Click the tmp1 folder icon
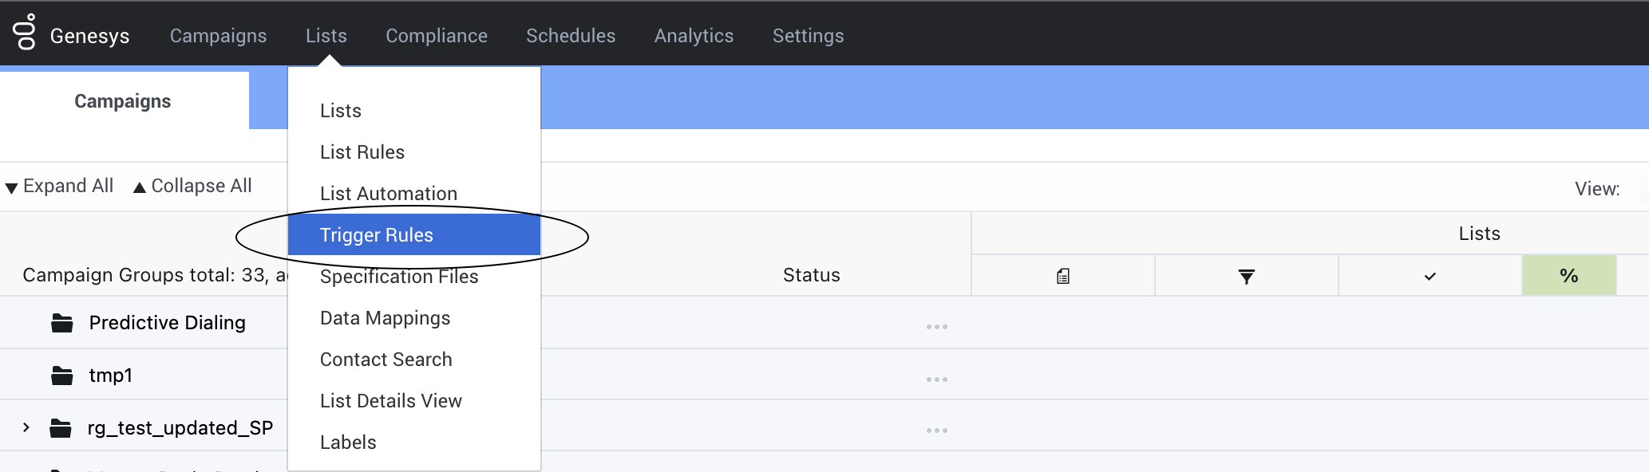 coord(62,376)
